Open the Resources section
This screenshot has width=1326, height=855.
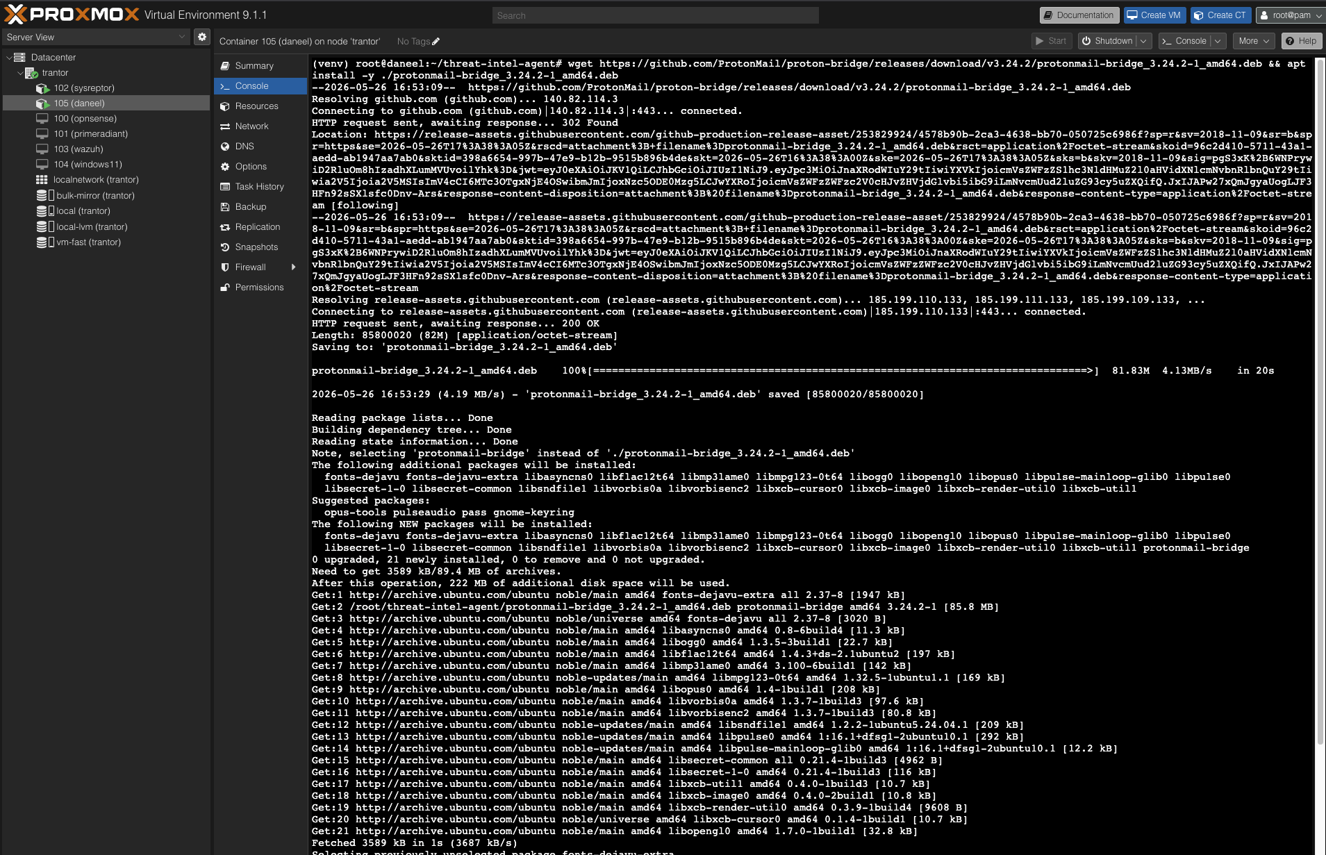coord(260,106)
